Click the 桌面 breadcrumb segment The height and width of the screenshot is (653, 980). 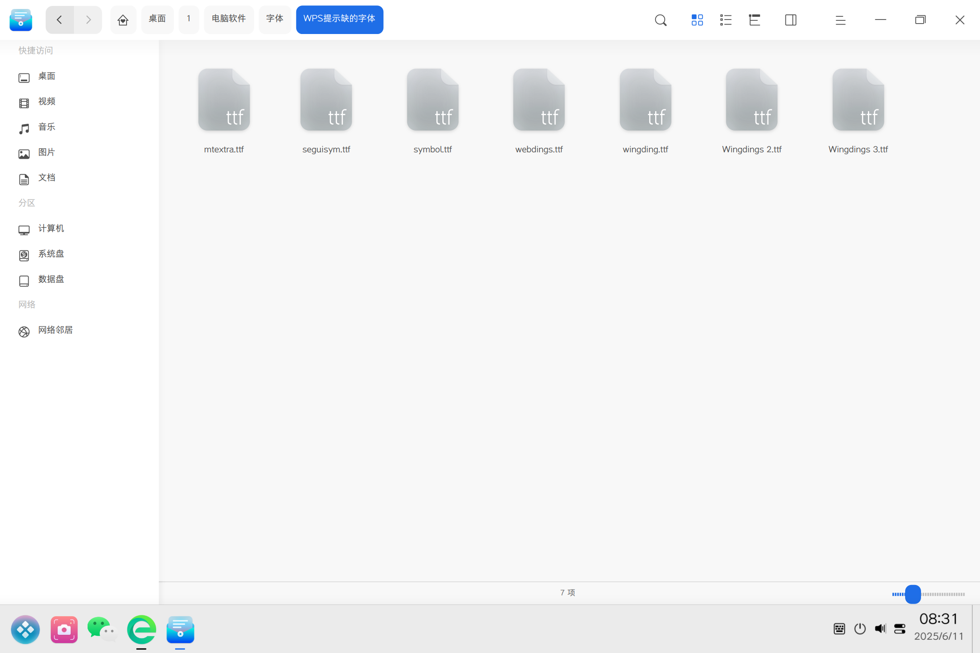[157, 19]
